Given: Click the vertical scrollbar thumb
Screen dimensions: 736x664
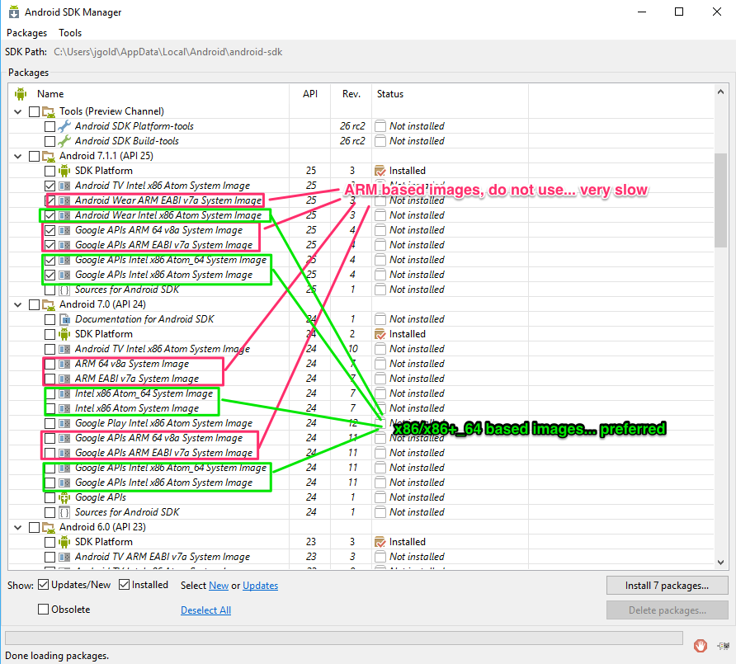Looking at the screenshot, I should [720, 200].
